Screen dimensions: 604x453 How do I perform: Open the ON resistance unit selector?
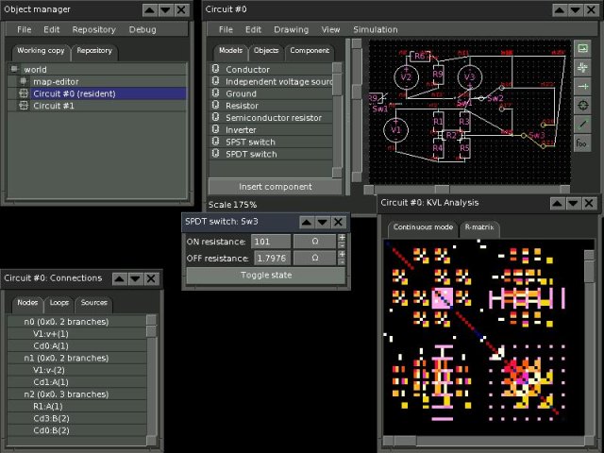(x=314, y=242)
